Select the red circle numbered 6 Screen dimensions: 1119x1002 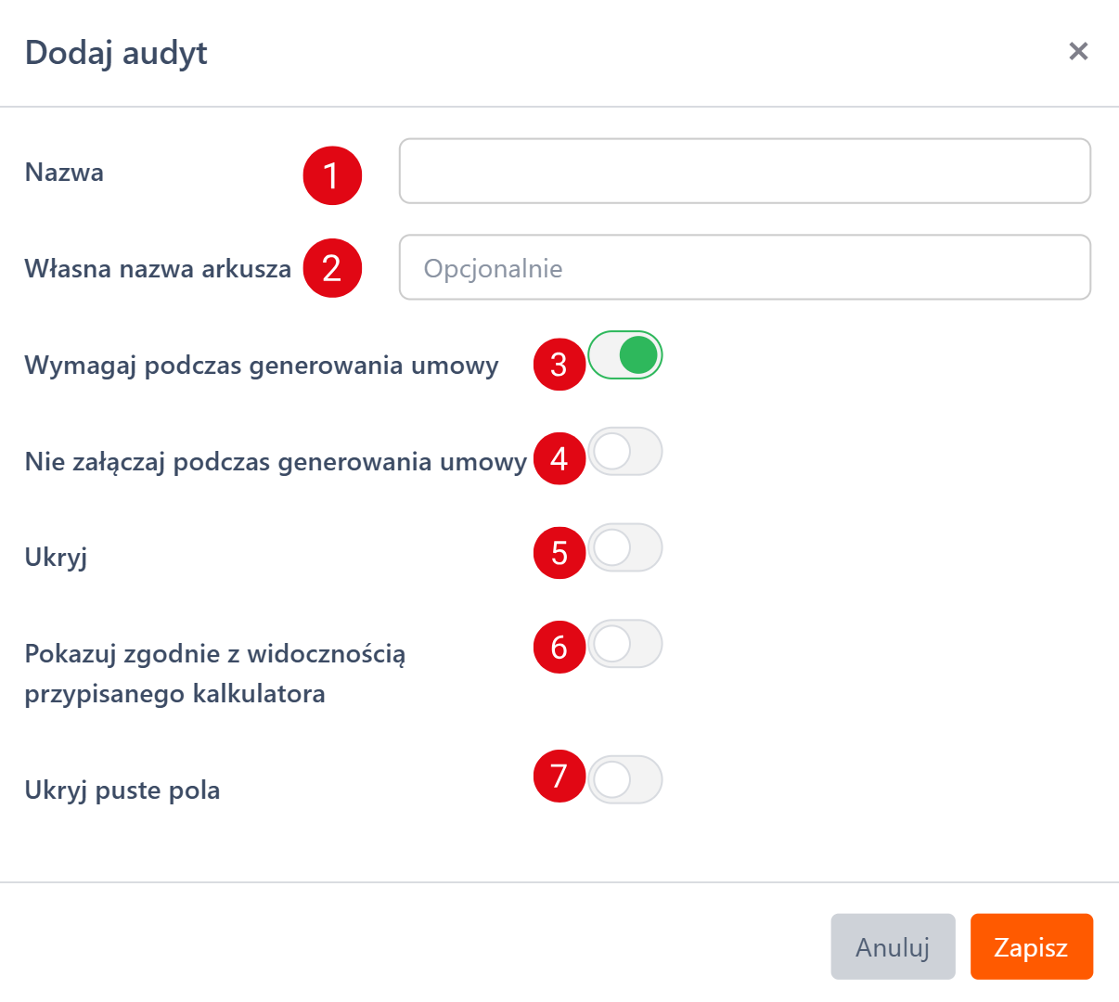point(559,647)
